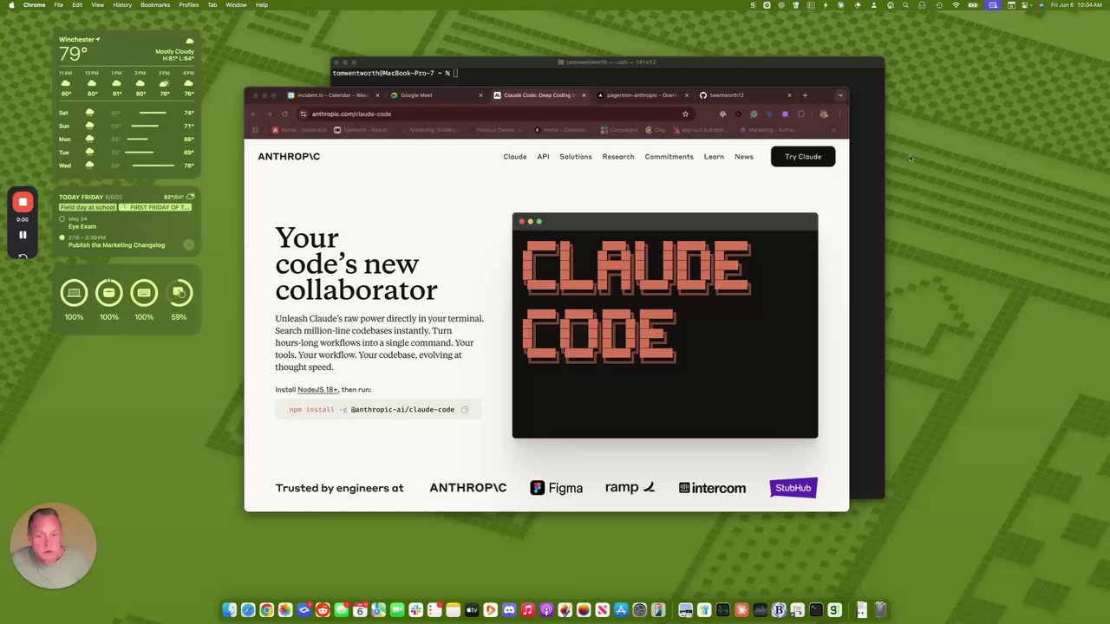Copy the npm install command
Image resolution: width=1110 pixels, height=624 pixels.
[x=465, y=409]
